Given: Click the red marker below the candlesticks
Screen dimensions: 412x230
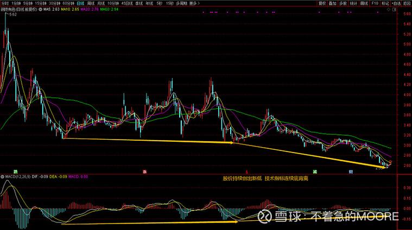Looking at the screenshot, I should point(144,170).
